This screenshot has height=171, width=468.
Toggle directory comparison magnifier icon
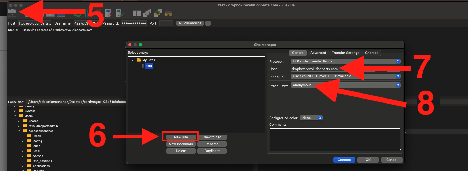point(147,13)
